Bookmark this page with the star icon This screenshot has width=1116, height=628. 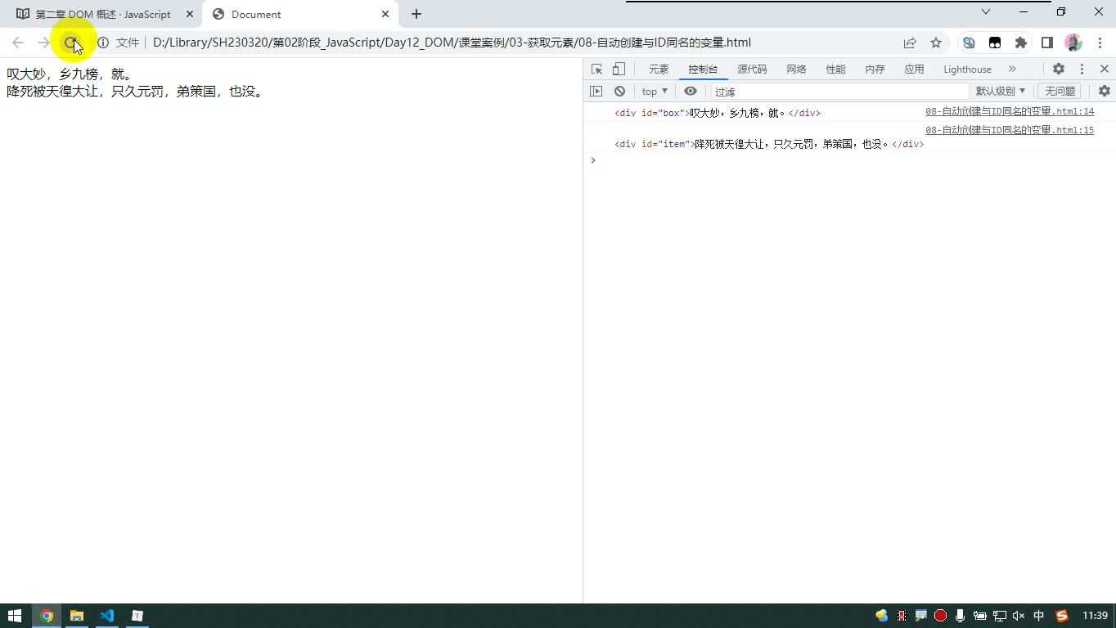pyautogui.click(x=936, y=43)
